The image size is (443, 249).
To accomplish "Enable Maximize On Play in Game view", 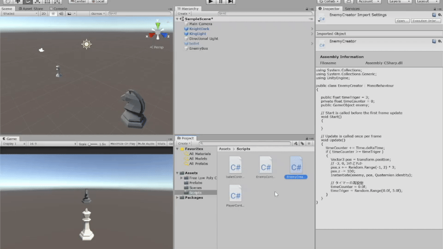I will coord(123,144).
